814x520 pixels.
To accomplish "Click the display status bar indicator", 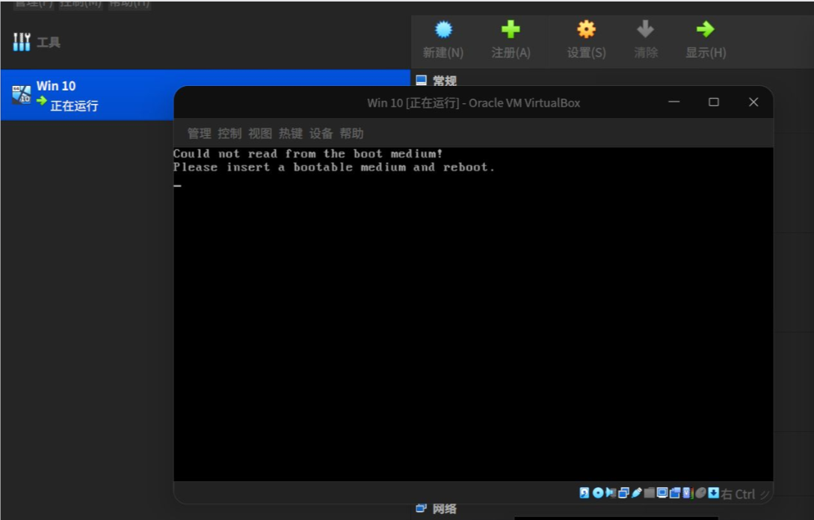I will [662, 492].
